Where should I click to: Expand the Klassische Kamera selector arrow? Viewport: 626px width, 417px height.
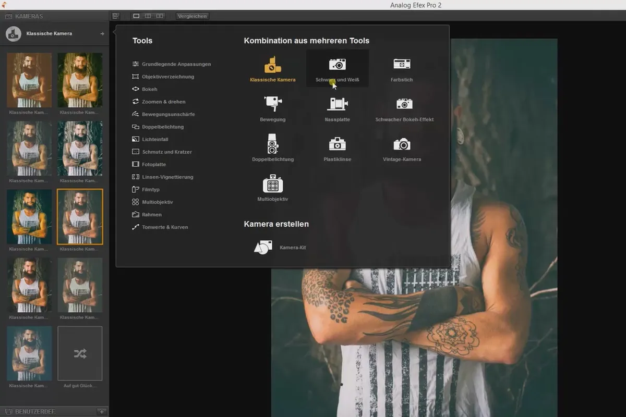pyautogui.click(x=102, y=34)
